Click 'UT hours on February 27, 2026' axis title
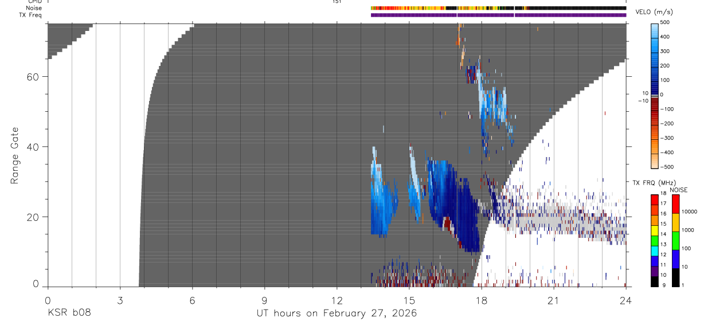The height and width of the screenshot is (325, 704). click(x=337, y=314)
